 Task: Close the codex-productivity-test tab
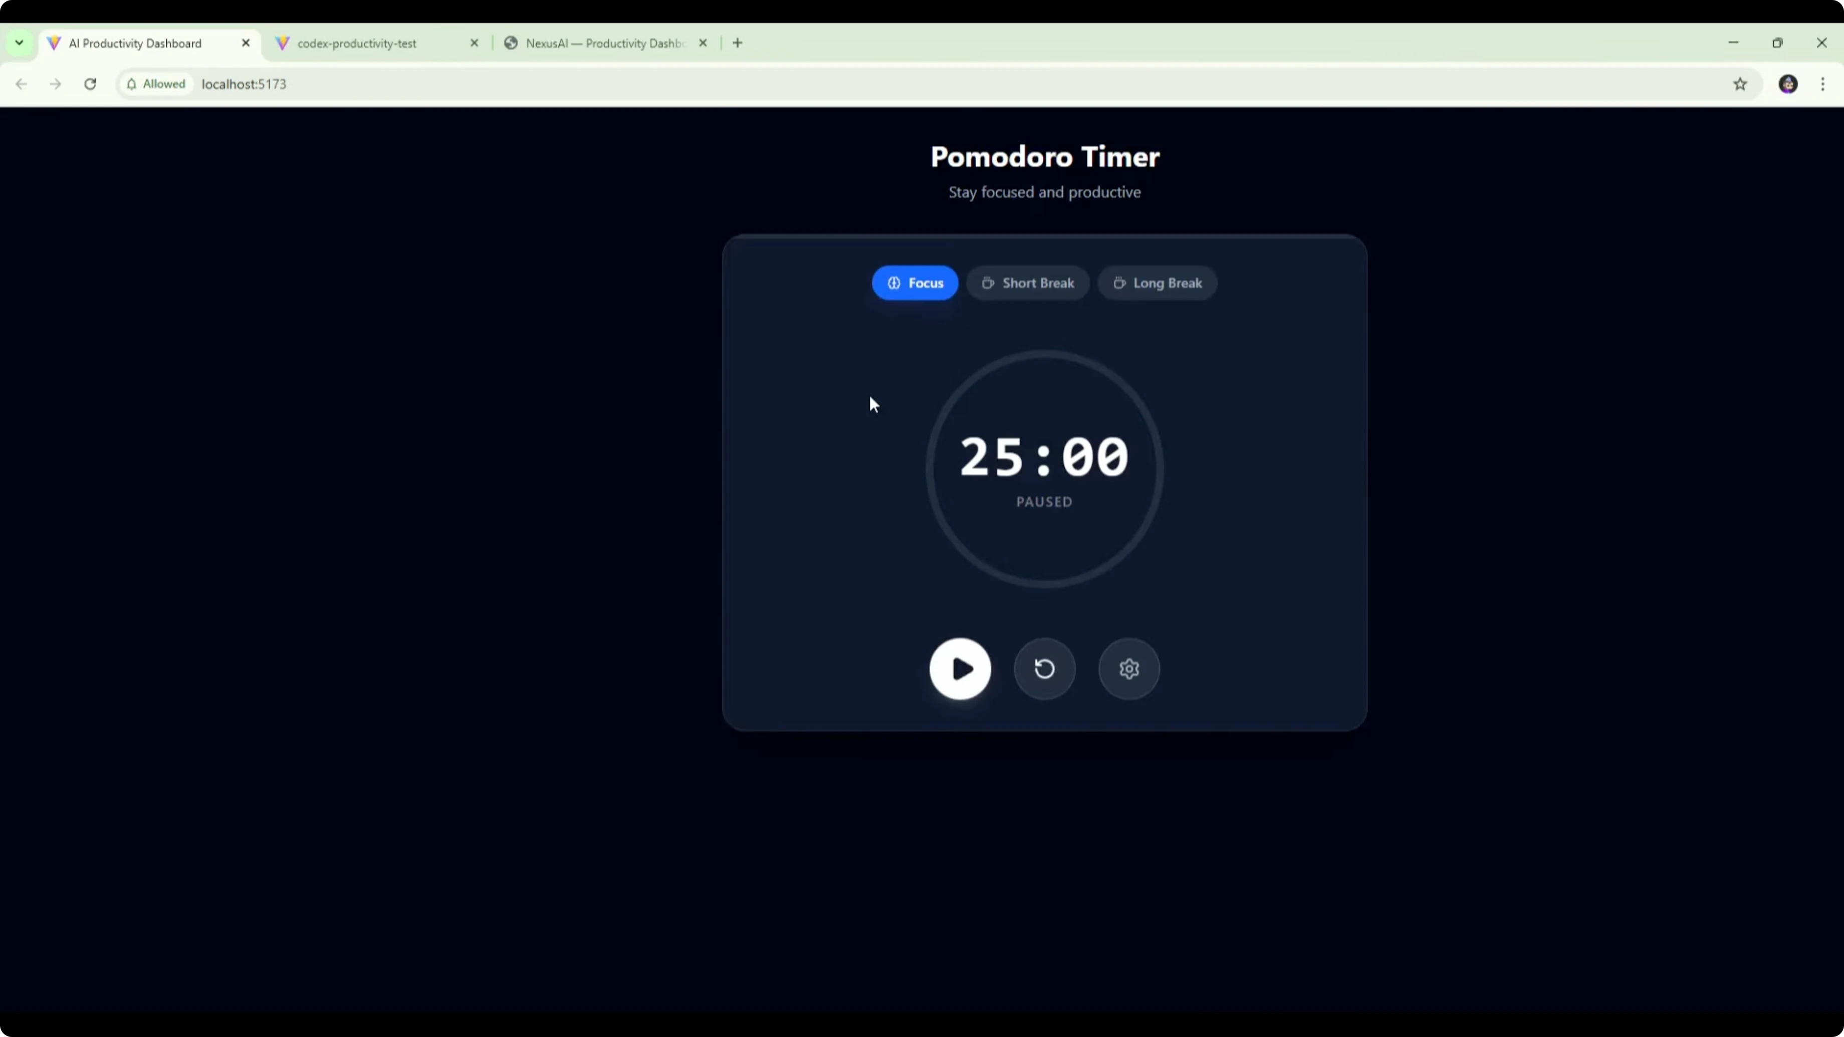coord(474,43)
